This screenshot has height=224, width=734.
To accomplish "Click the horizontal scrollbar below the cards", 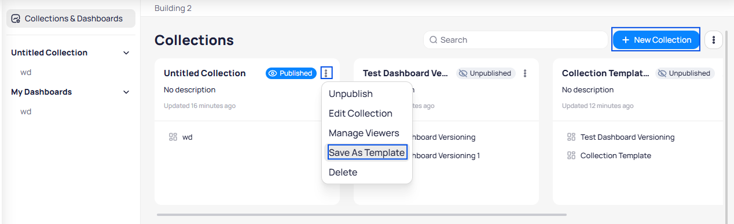I will 362,215.
